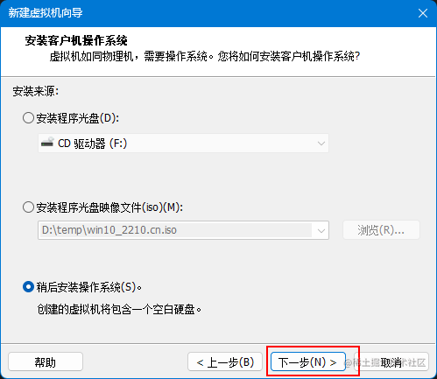Click the 安装客户机操作系统 heading
The width and height of the screenshot is (437, 379).
(76, 40)
